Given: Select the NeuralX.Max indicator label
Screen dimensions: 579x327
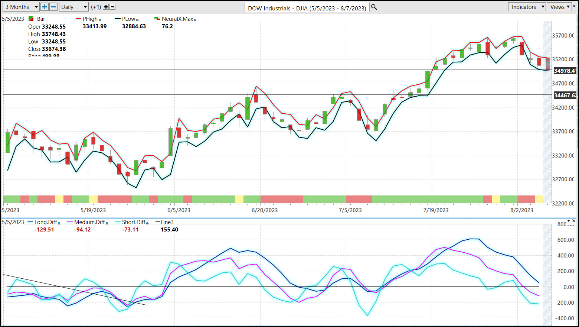Looking at the screenshot, I should (x=177, y=19).
